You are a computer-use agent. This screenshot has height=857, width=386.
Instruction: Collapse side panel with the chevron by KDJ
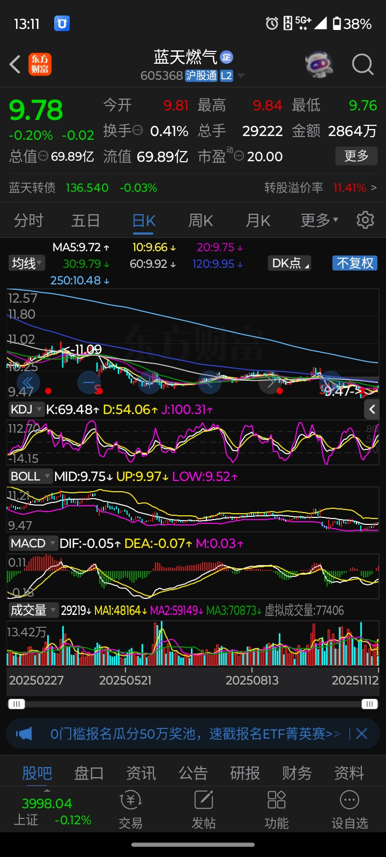click(x=373, y=410)
